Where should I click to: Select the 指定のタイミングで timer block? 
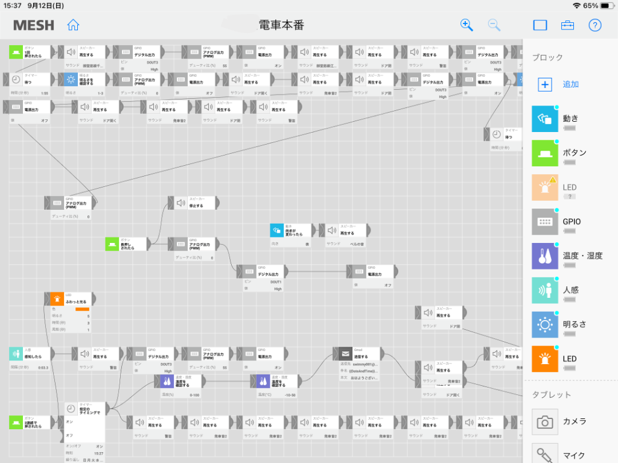click(85, 409)
